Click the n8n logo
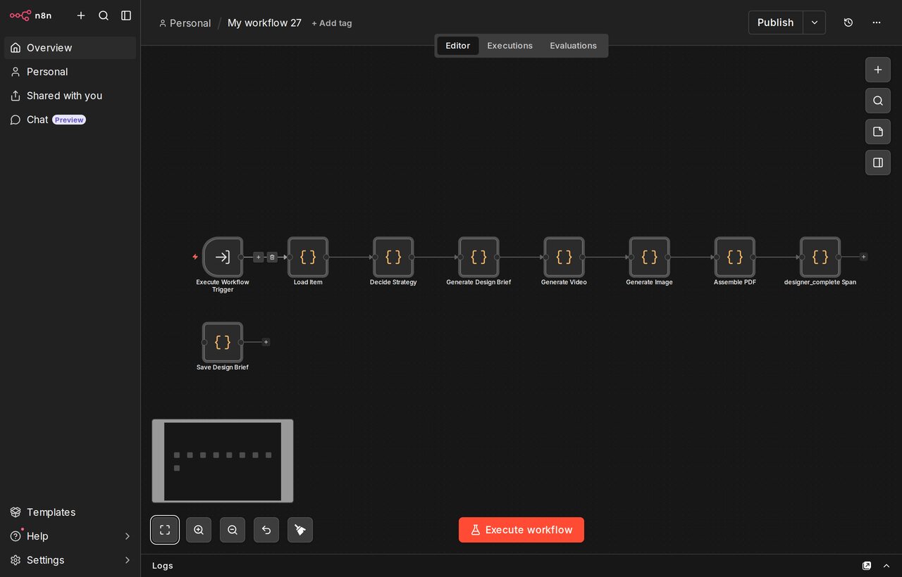Image resolution: width=902 pixels, height=577 pixels. pos(30,15)
